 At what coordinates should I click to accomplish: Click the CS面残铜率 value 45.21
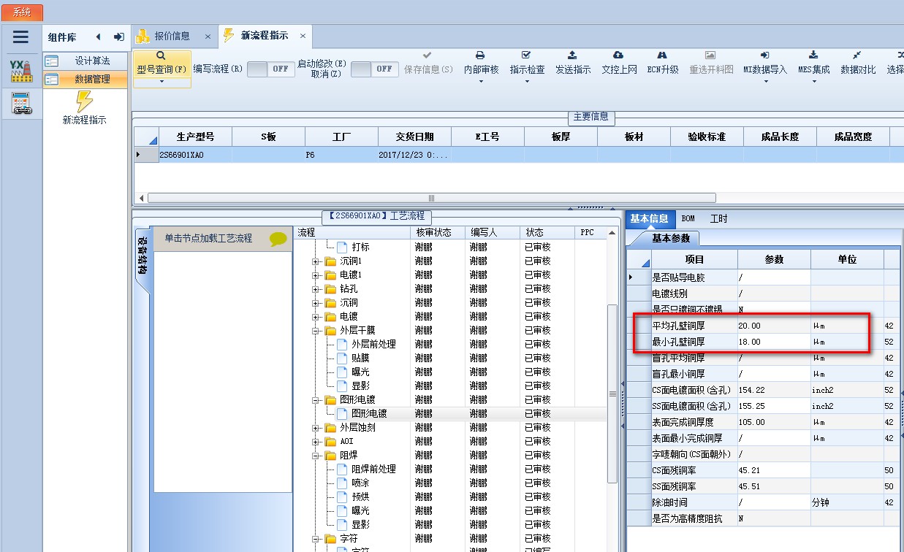(774, 471)
